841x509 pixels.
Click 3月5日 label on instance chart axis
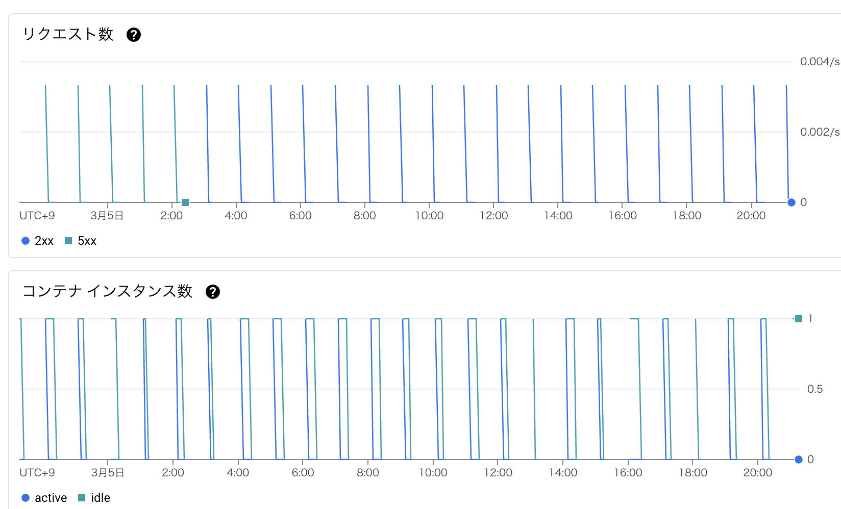click(x=108, y=473)
